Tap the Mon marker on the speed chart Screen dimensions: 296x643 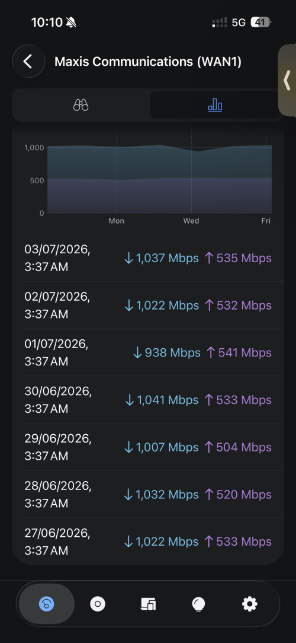pyautogui.click(x=116, y=221)
